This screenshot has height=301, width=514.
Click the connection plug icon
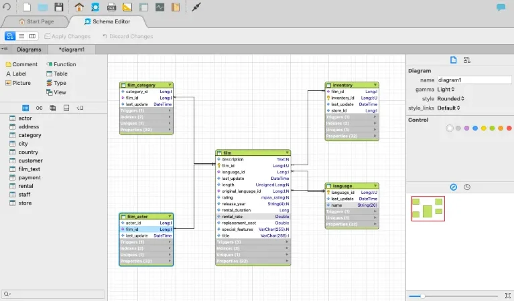196,7
